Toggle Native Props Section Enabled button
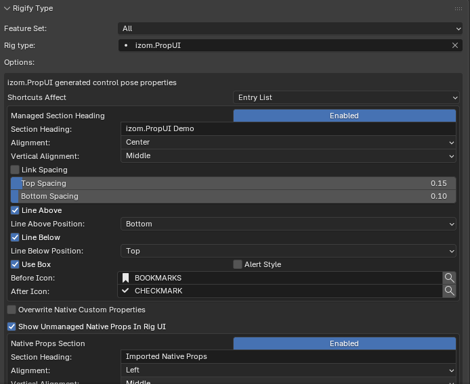The image size is (470, 384). point(344,343)
